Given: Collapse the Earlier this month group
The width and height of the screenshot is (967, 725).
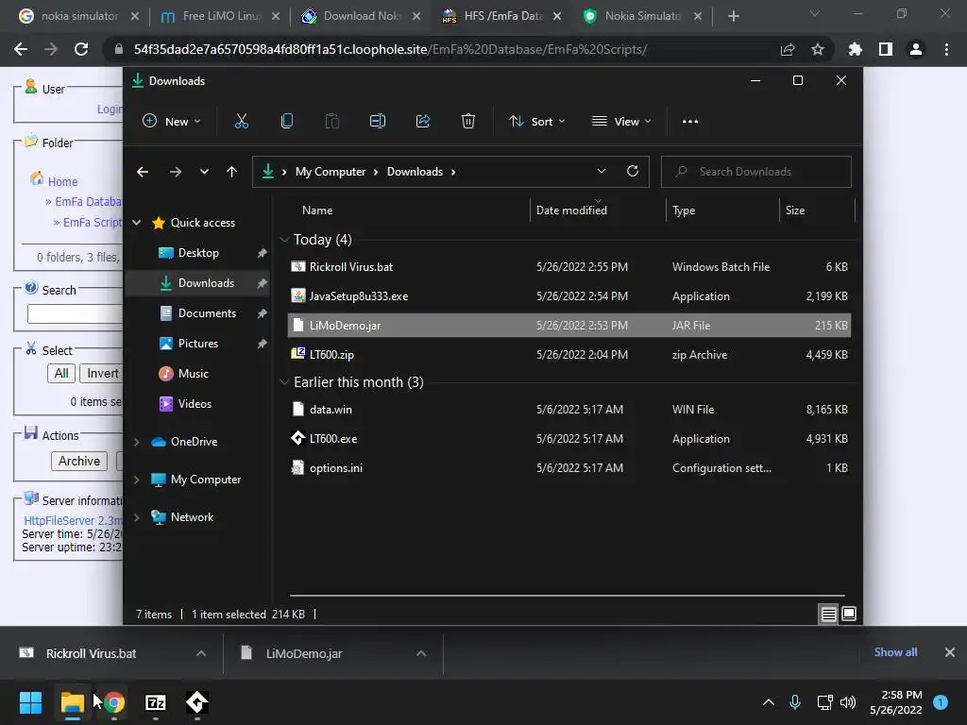Looking at the screenshot, I should (x=284, y=382).
